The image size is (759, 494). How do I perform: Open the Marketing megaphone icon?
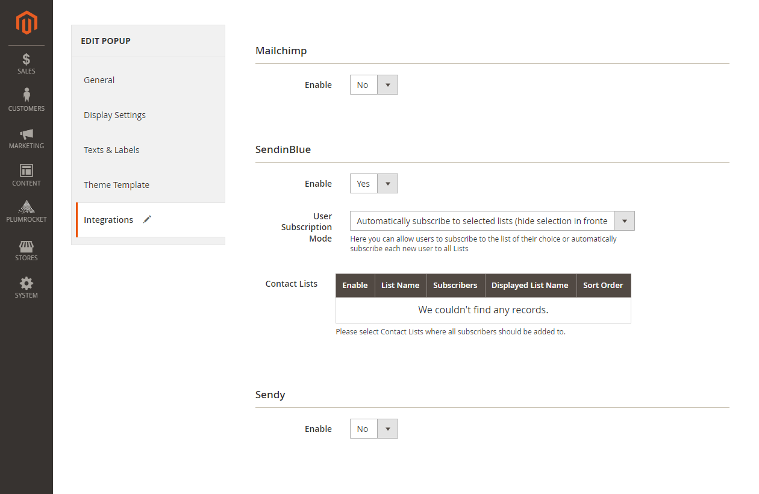tap(27, 134)
